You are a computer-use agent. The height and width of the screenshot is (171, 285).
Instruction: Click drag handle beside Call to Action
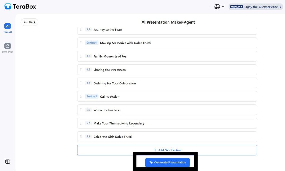tap(81, 96)
